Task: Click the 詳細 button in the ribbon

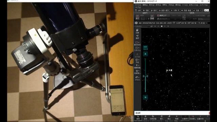Action: tap(152, 17)
